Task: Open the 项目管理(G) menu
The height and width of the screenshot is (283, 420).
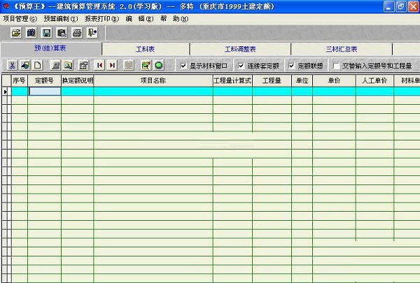Action: pos(20,19)
